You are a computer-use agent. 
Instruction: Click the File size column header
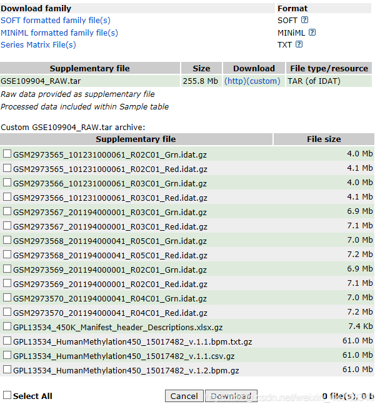coord(324,139)
